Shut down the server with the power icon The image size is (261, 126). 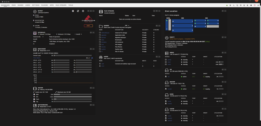click(x=83, y=11)
